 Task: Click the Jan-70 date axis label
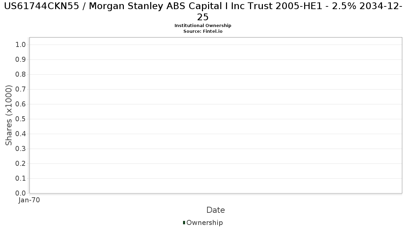[29, 200]
